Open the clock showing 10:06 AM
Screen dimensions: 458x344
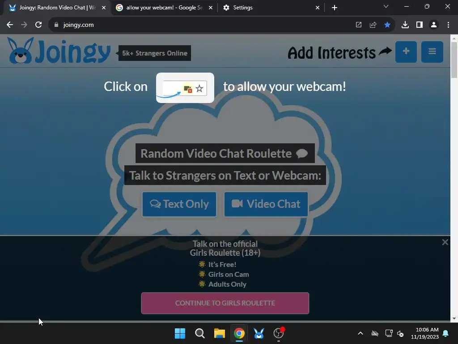coord(425,333)
